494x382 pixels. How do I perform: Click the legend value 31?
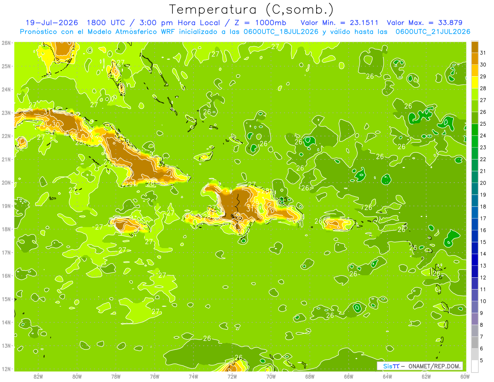point(484,53)
